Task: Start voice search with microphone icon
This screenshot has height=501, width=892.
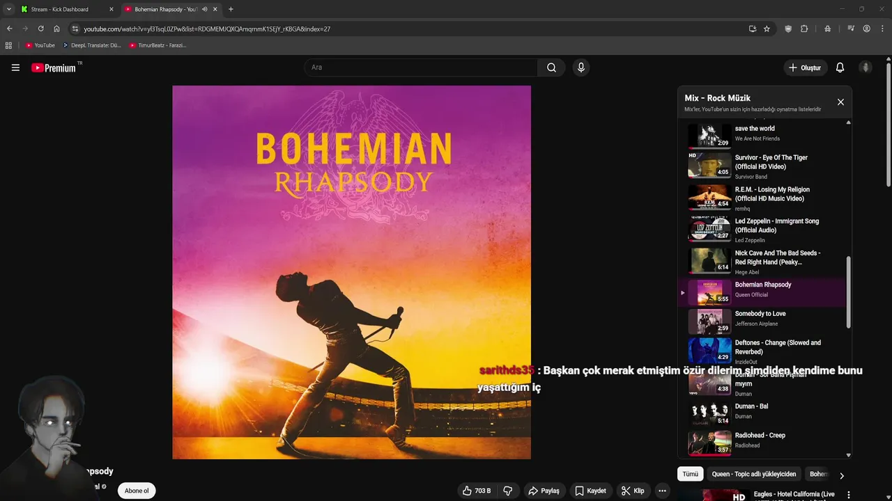Action: [580, 67]
